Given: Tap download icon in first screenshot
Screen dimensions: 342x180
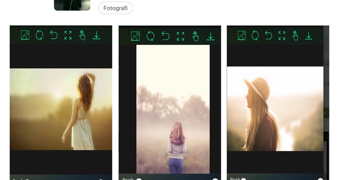Looking at the screenshot, I should point(97,35).
